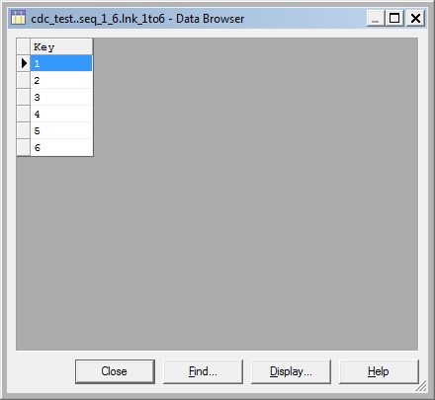The width and height of the screenshot is (435, 400).
Task: Click the Help button
Action: (379, 371)
